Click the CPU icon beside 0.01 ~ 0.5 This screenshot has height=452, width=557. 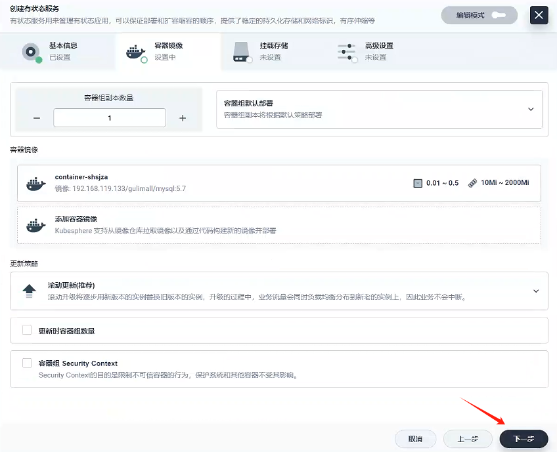(418, 183)
